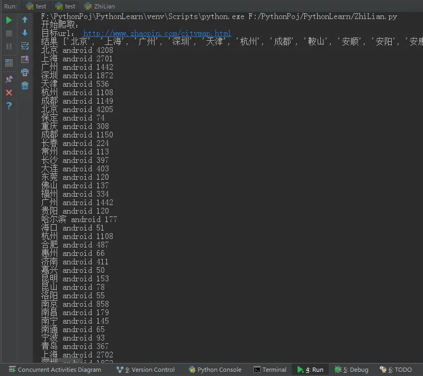
Task: Click the '上海 android 2702' line
Action: [77, 355]
